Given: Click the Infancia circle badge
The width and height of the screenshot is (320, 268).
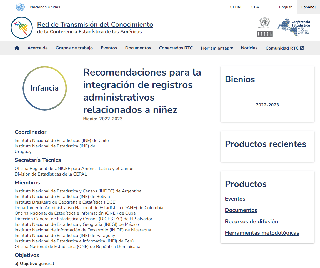Looking at the screenshot, I should (45, 88).
